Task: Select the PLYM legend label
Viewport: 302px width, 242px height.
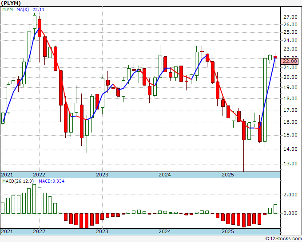Action: (8, 10)
